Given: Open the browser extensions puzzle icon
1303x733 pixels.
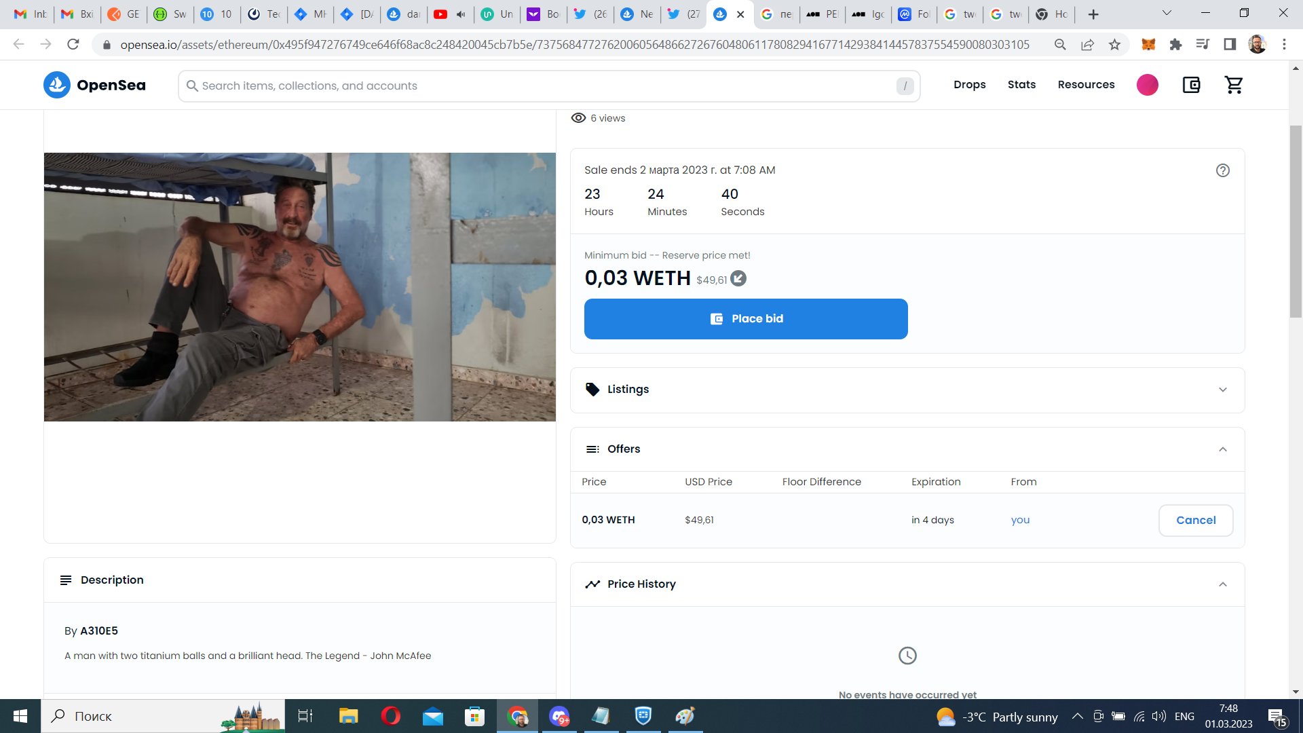Looking at the screenshot, I should tap(1175, 44).
